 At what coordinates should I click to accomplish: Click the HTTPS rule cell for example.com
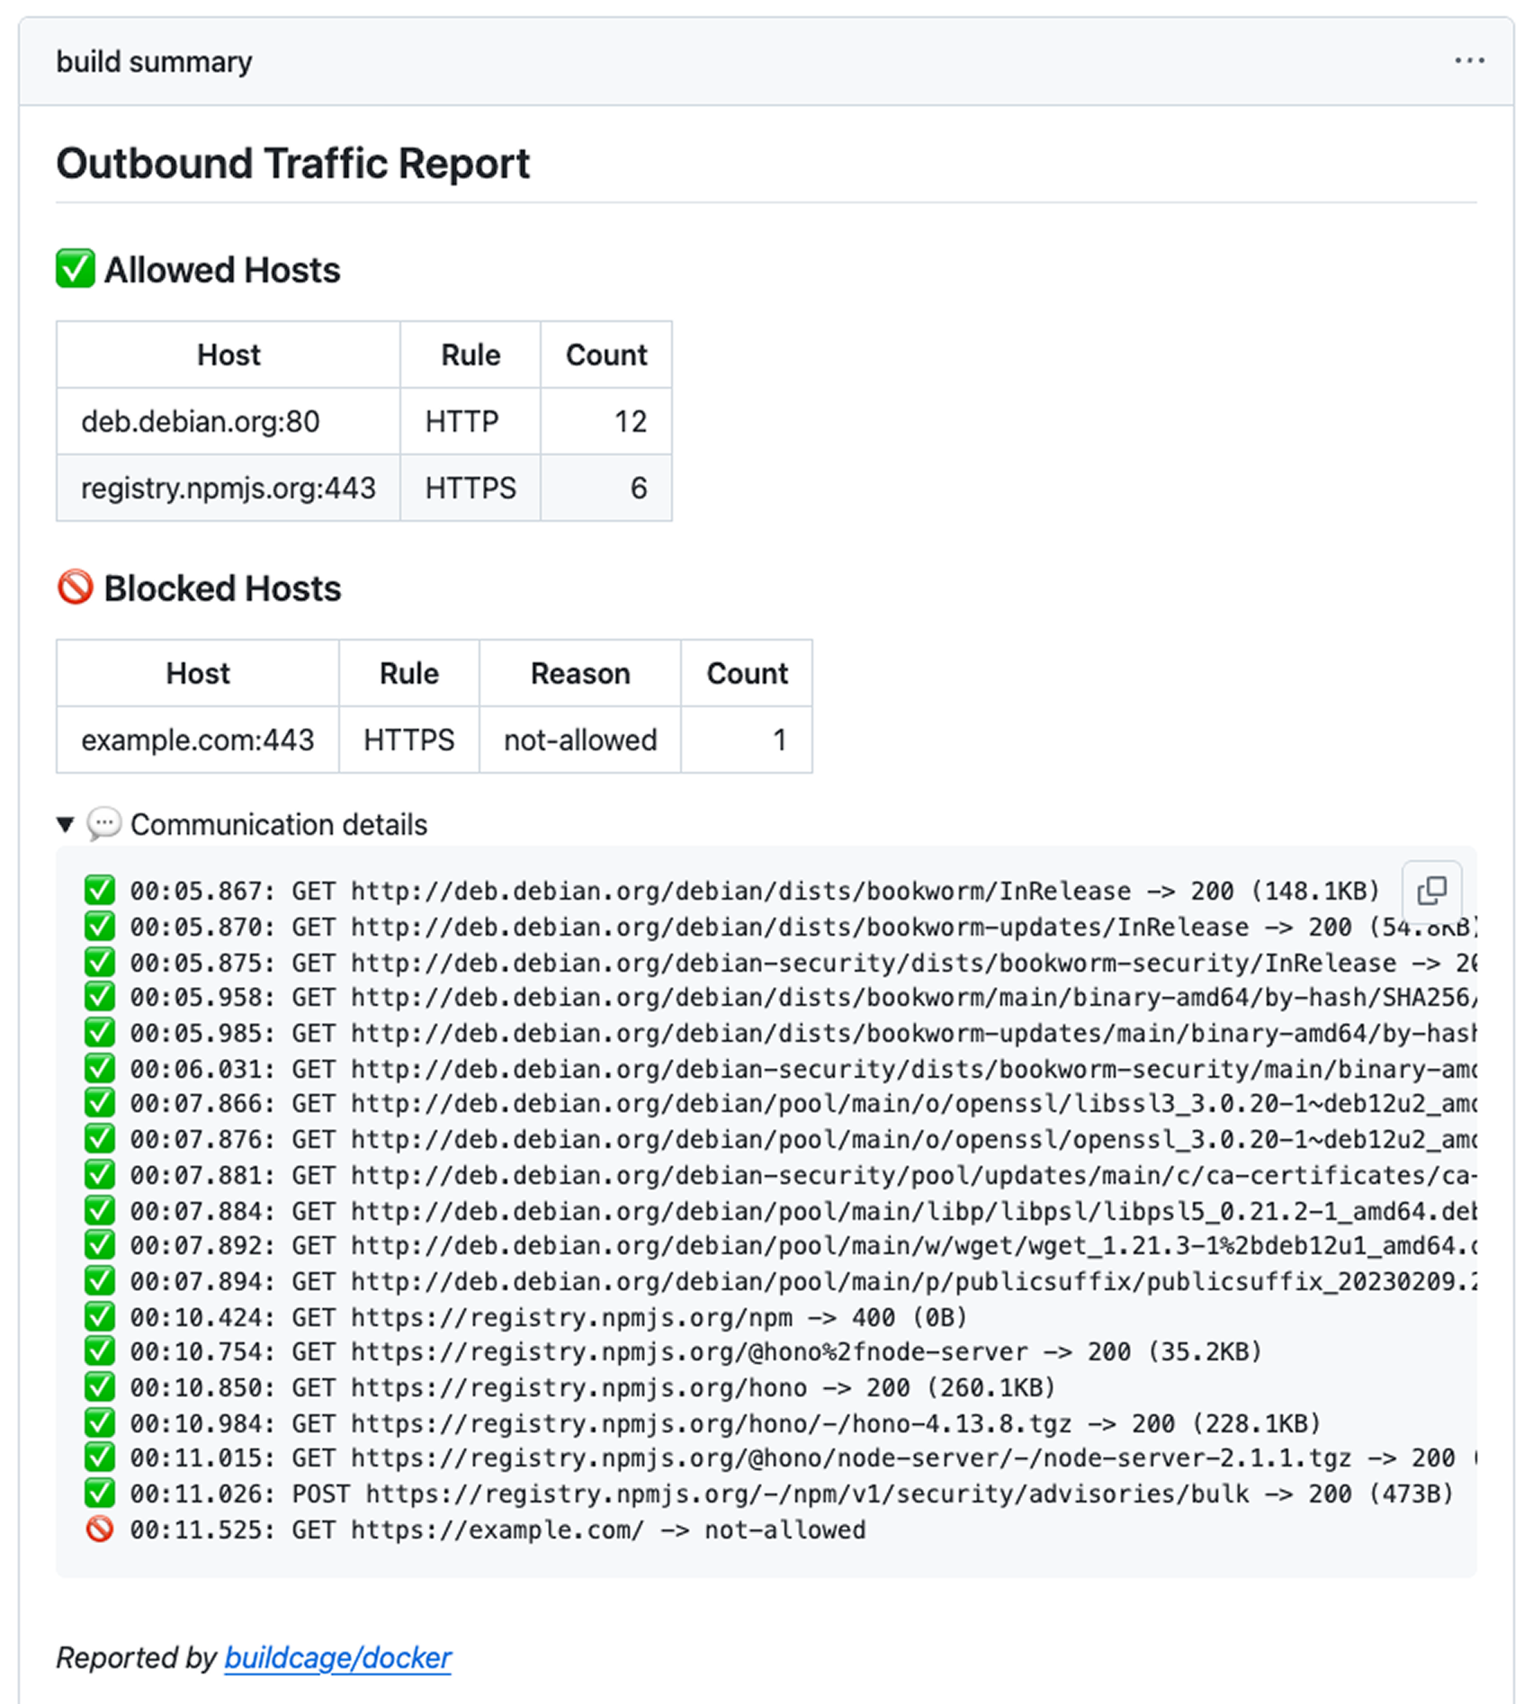[409, 740]
